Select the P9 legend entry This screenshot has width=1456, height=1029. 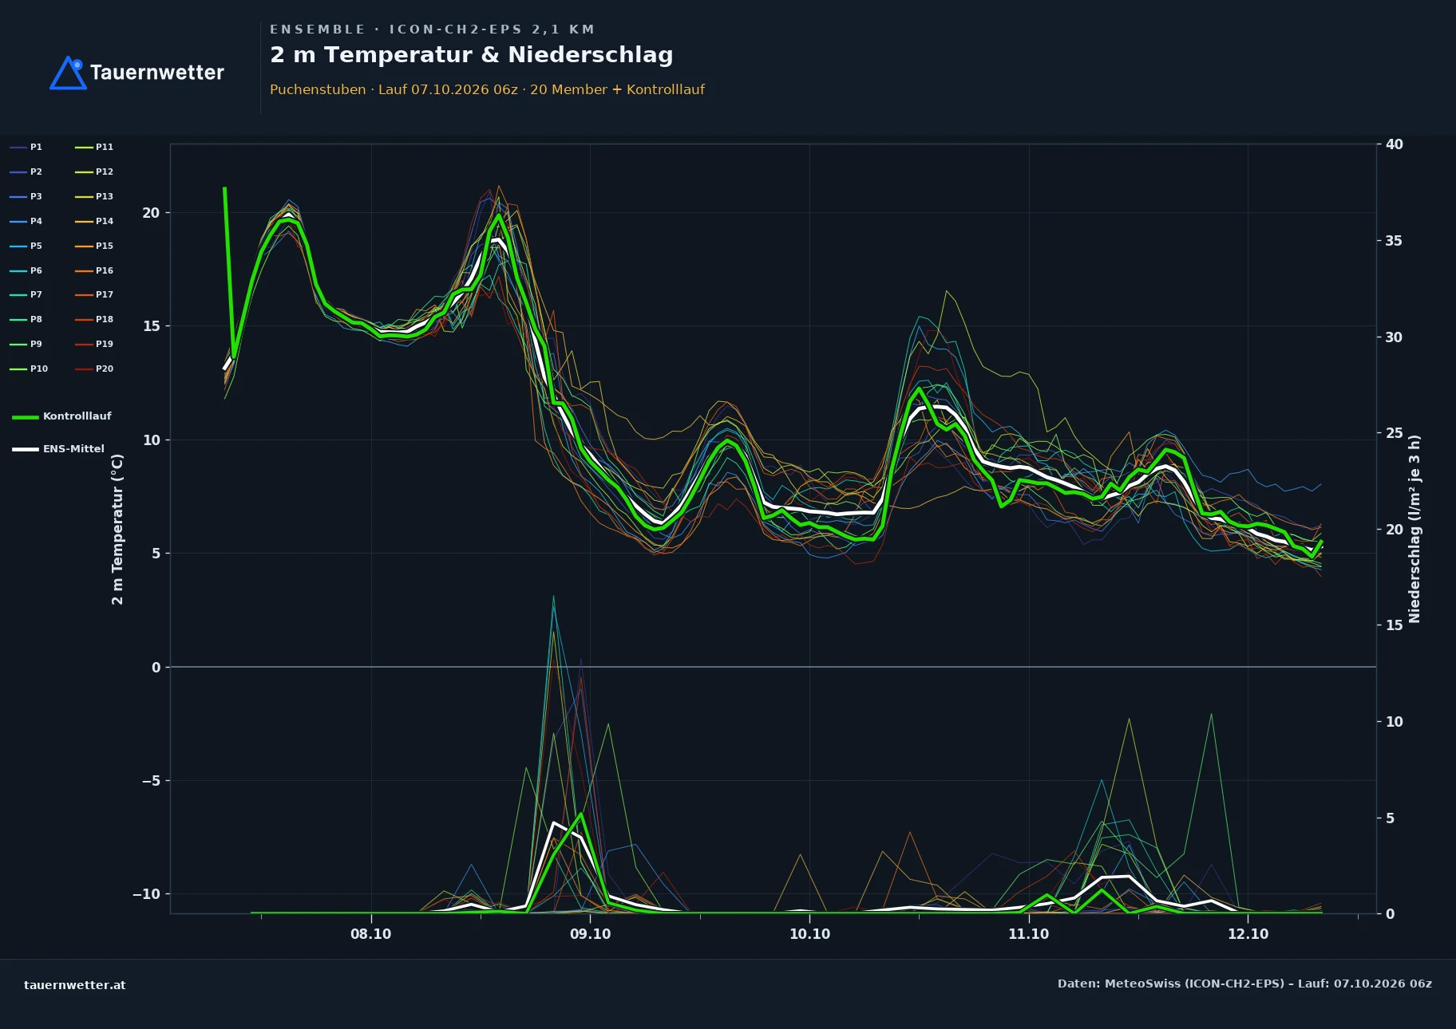pos(26,344)
